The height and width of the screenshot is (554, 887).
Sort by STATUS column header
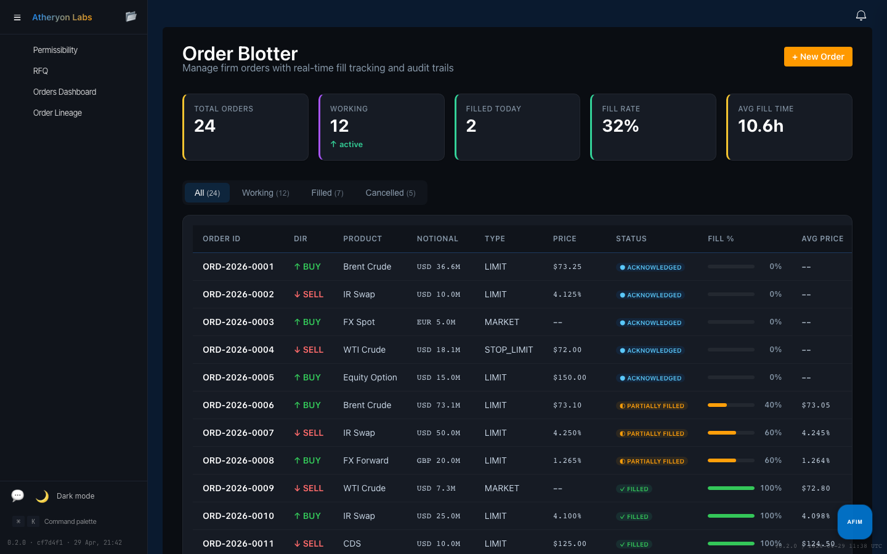(631, 239)
